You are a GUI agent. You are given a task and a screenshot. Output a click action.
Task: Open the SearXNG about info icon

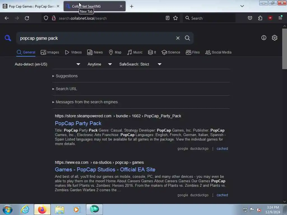pos(264,38)
